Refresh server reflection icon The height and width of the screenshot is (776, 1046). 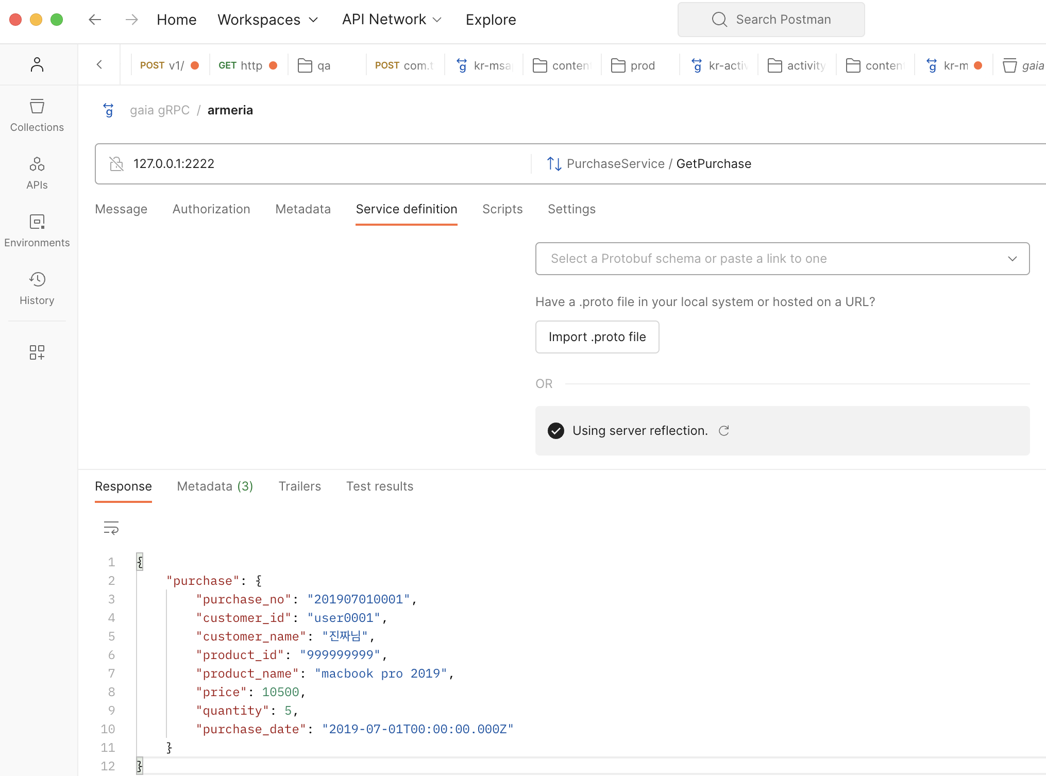tap(724, 431)
